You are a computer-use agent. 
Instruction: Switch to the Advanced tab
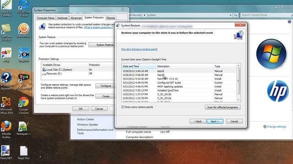tap(76, 18)
